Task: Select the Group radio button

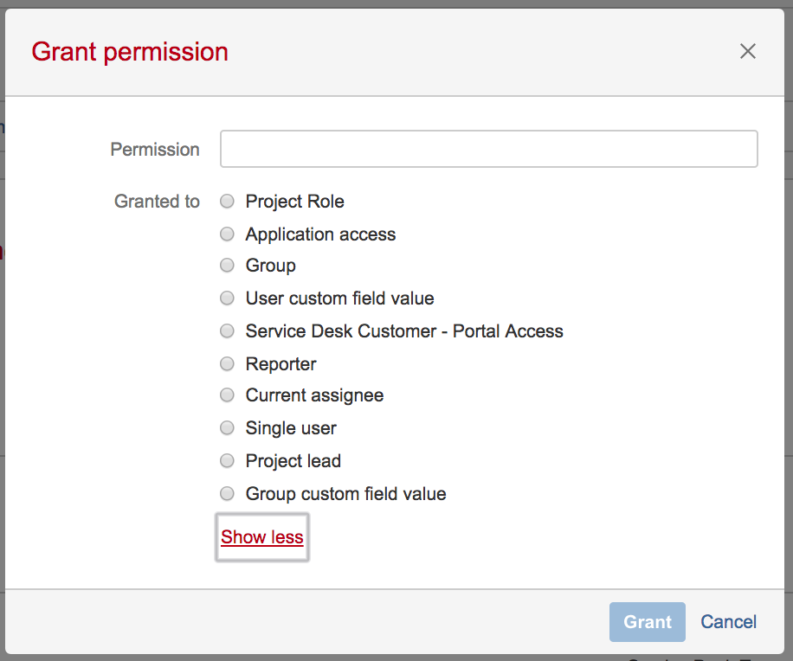Action: tap(227, 266)
